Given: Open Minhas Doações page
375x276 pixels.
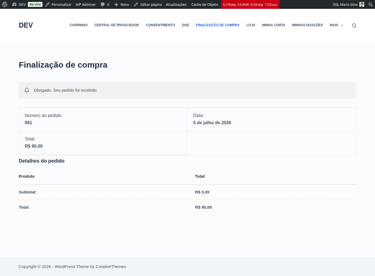Looking at the screenshot, I should 307,25.
